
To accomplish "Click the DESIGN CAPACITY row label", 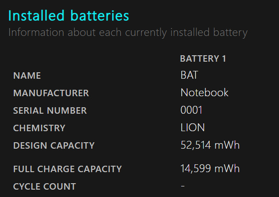I will point(53,145).
